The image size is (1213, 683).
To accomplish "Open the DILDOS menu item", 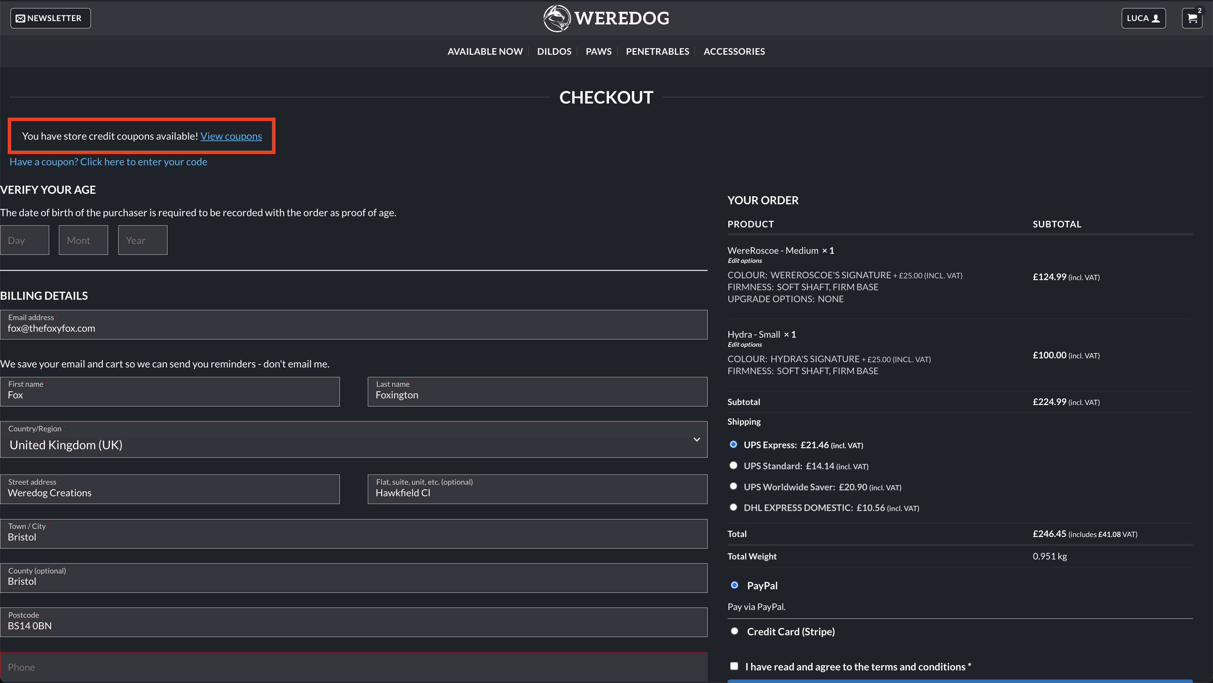I will pyautogui.click(x=554, y=51).
